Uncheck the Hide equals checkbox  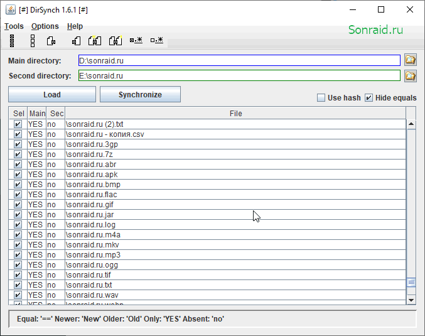point(369,97)
